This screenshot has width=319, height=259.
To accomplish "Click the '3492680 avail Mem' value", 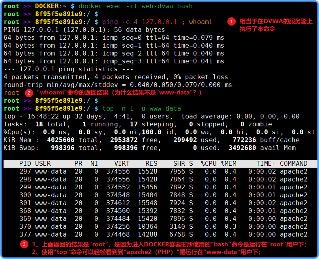I will pos(262,148).
